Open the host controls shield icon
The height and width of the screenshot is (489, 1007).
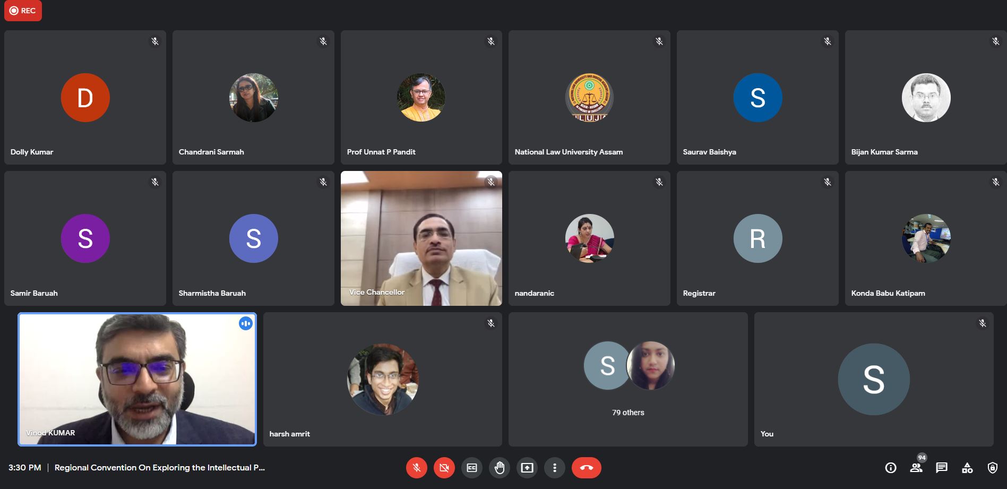[x=993, y=468]
